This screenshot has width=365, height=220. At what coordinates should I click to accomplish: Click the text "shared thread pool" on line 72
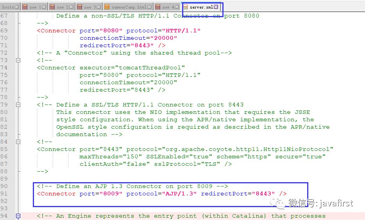coord(185,53)
